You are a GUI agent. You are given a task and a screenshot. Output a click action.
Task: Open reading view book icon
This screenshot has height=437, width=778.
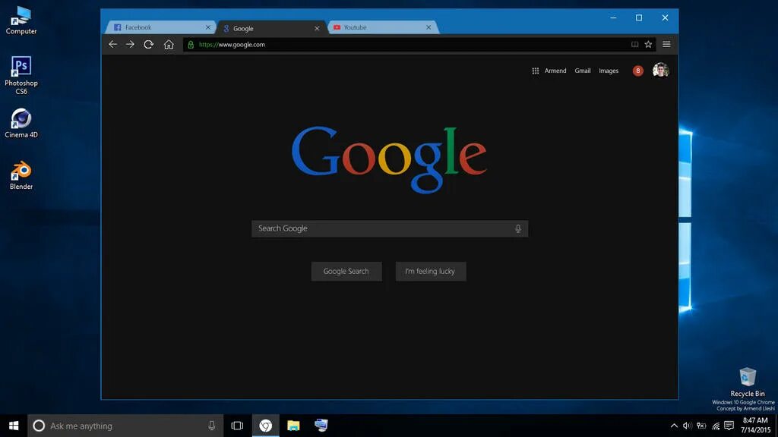(634, 45)
